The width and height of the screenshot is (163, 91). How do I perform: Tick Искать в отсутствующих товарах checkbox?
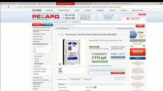(x=116, y=28)
